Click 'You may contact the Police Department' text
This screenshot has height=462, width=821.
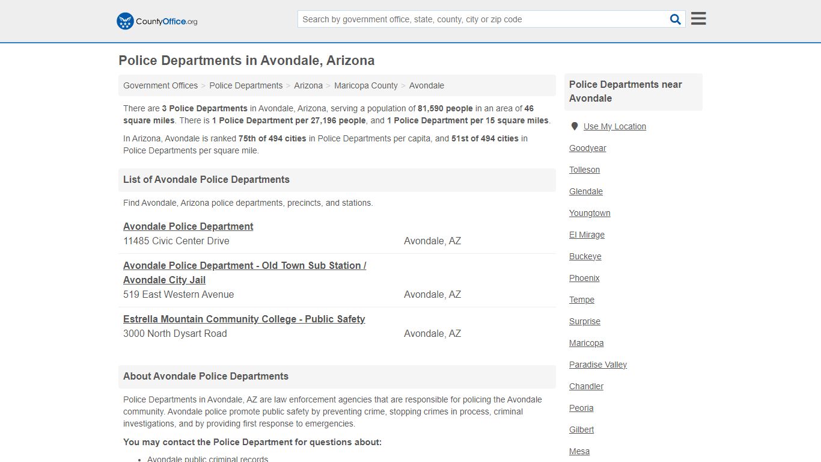click(252, 442)
